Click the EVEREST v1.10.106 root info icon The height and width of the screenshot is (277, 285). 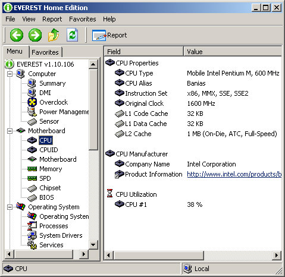point(10,64)
